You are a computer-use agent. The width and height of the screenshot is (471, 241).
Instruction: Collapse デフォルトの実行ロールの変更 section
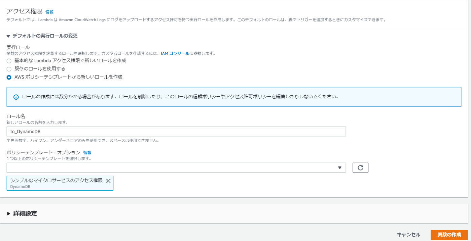click(42, 36)
